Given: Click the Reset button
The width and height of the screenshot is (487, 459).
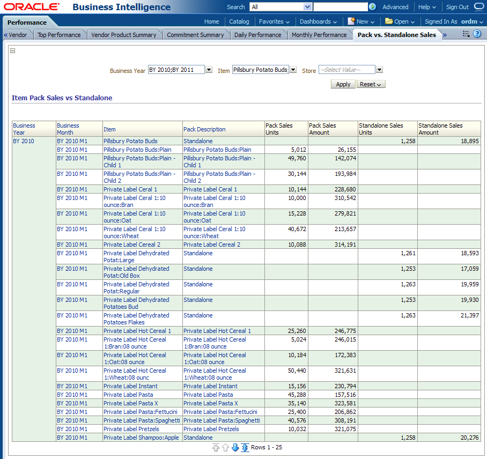Looking at the screenshot, I should (x=370, y=84).
